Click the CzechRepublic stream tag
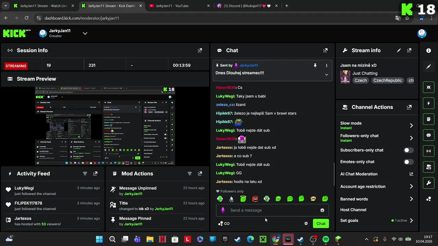 point(388,80)
